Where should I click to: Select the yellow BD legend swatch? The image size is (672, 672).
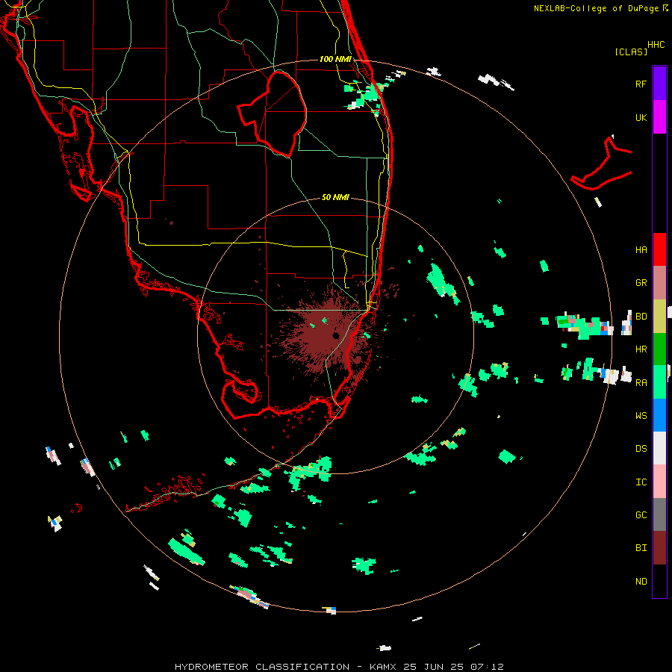pos(659,317)
